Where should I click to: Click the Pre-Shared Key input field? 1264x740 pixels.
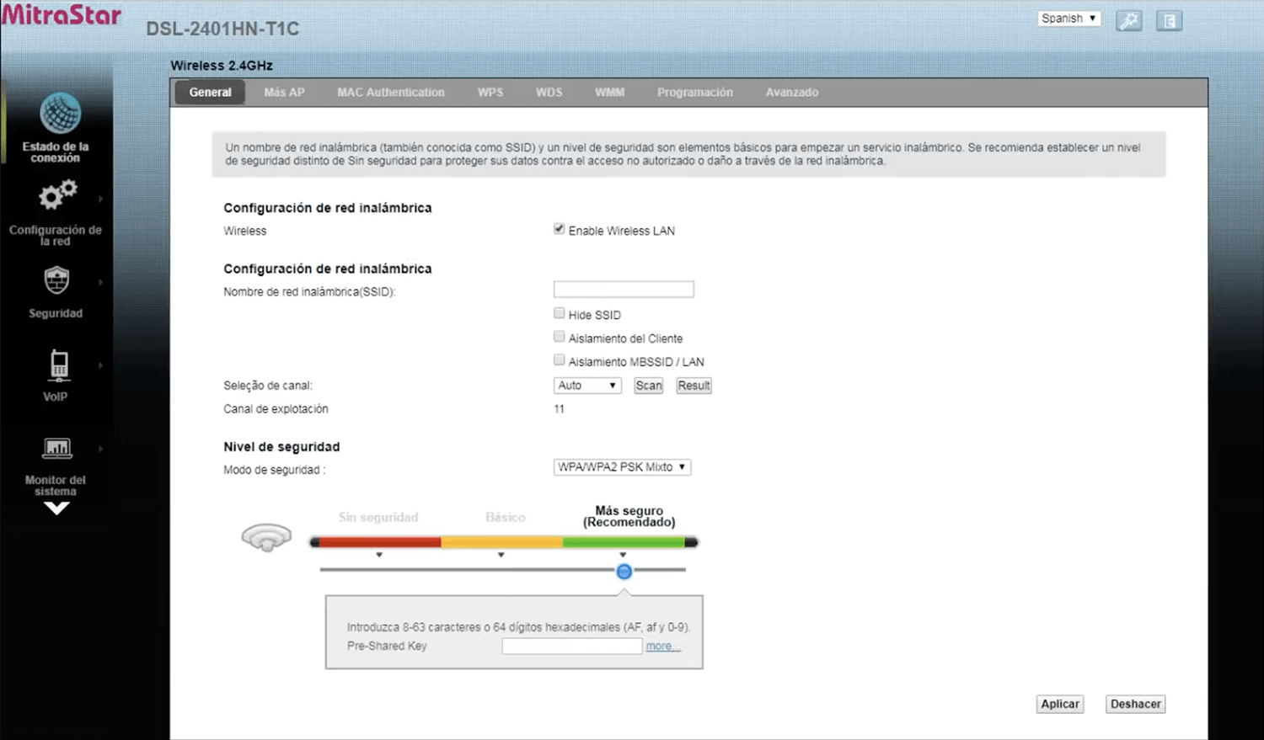click(x=571, y=647)
